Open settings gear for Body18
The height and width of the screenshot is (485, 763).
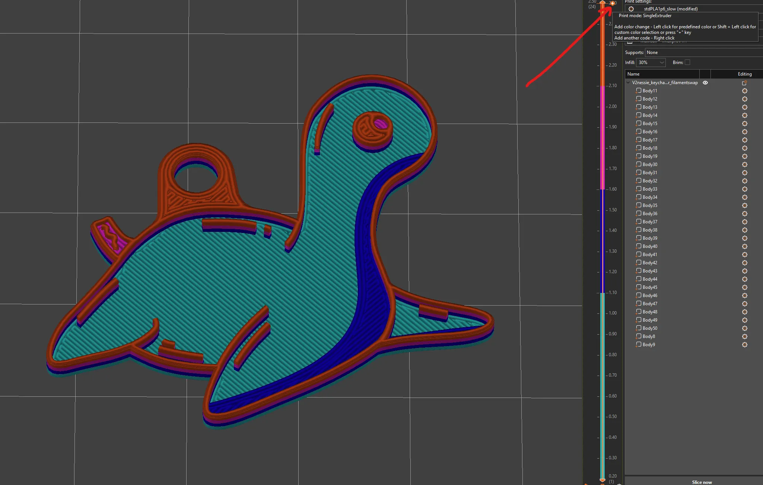(745, 148)
